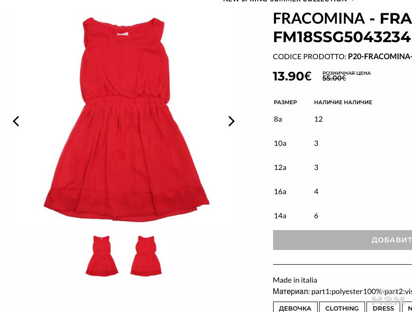Image resolution: width=412 pixels, height=312 pixels.
Task: Click the НАЛИЧИЕ column header
Action: point(343,102)
